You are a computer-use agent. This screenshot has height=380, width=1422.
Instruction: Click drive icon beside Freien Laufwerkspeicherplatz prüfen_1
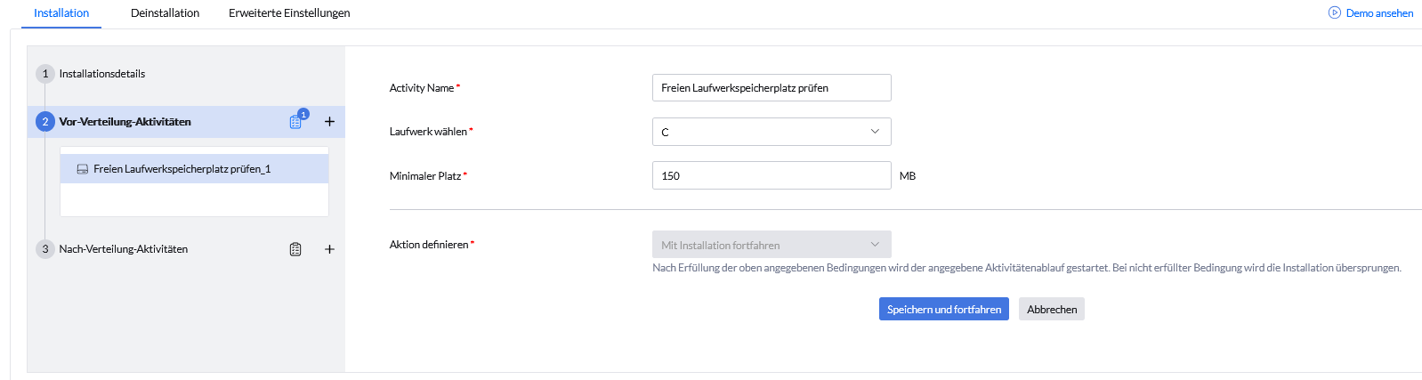83,169
